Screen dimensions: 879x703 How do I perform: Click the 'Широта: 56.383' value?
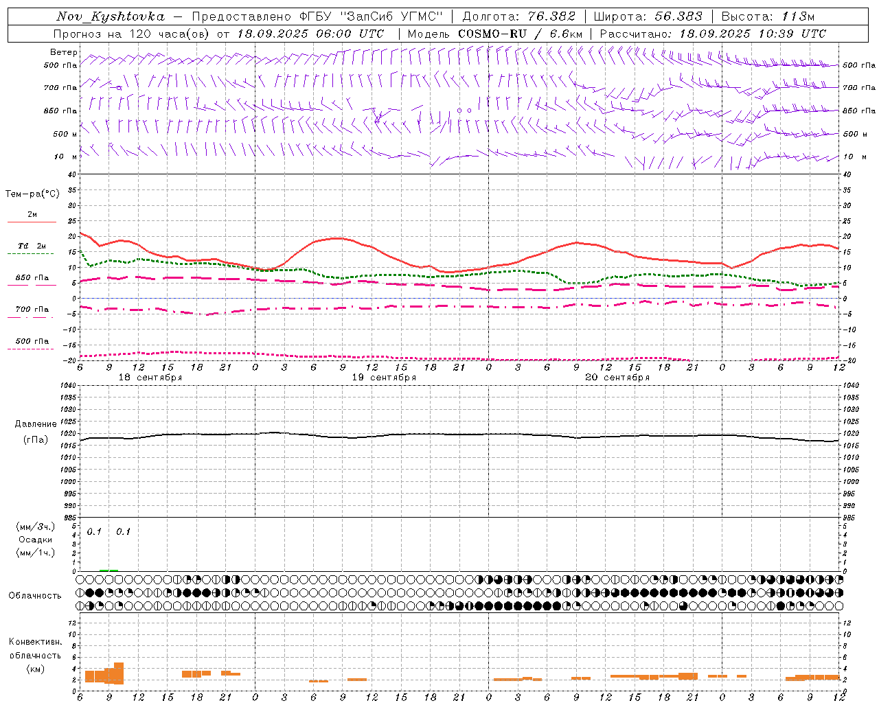point(648,16)
